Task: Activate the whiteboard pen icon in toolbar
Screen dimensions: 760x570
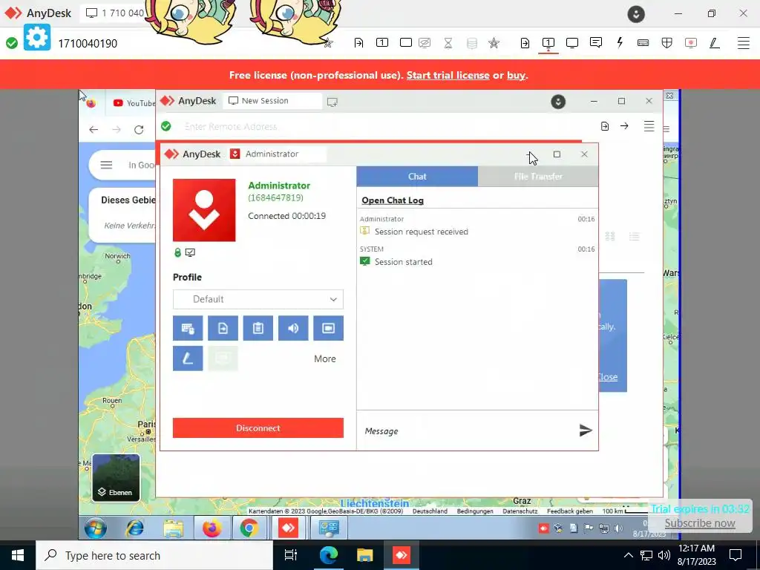Action: tap(715, 43)
